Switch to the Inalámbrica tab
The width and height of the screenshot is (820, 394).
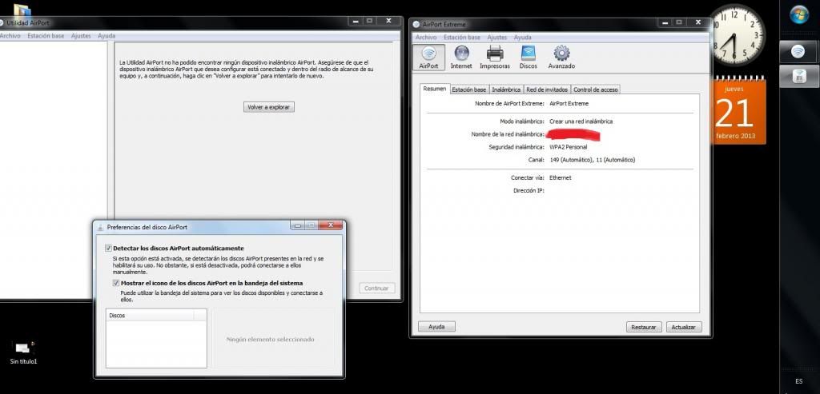(x=506, y=90)
